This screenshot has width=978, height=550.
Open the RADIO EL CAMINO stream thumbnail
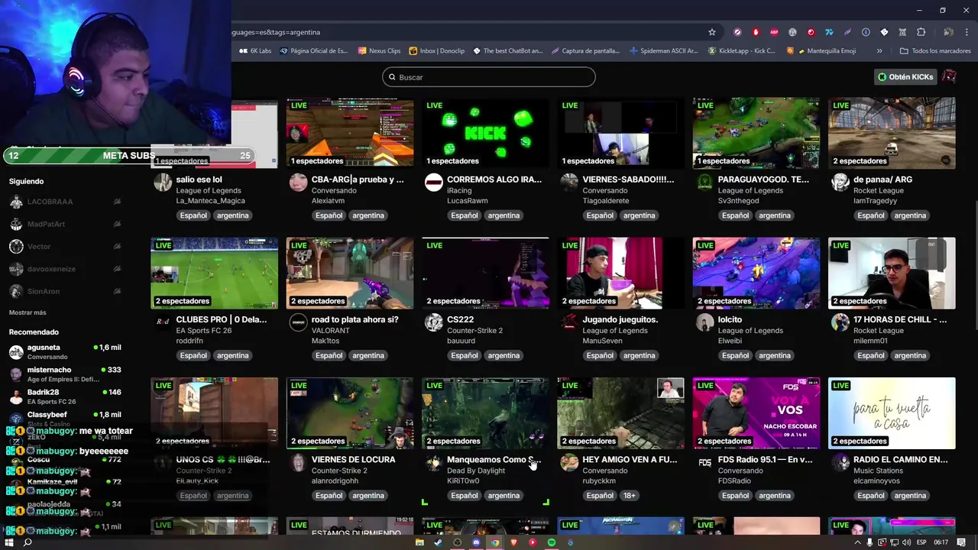[892, 412]
